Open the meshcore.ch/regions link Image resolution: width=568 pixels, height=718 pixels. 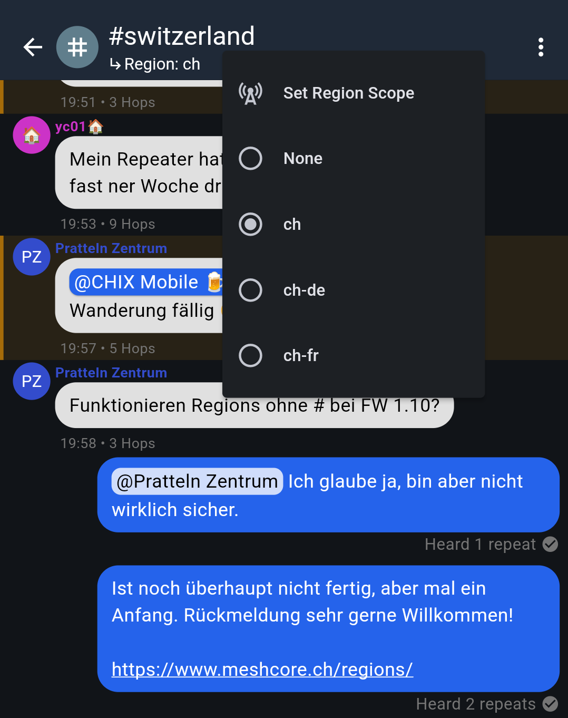point(262,670)
